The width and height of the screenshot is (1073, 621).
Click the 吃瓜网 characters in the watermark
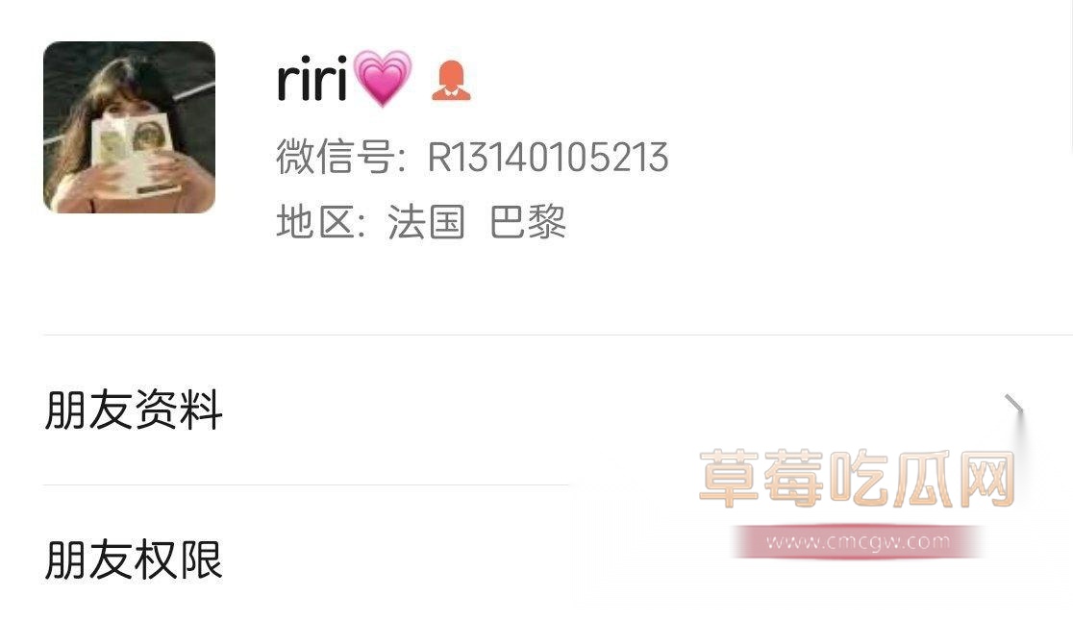point(923,479)
